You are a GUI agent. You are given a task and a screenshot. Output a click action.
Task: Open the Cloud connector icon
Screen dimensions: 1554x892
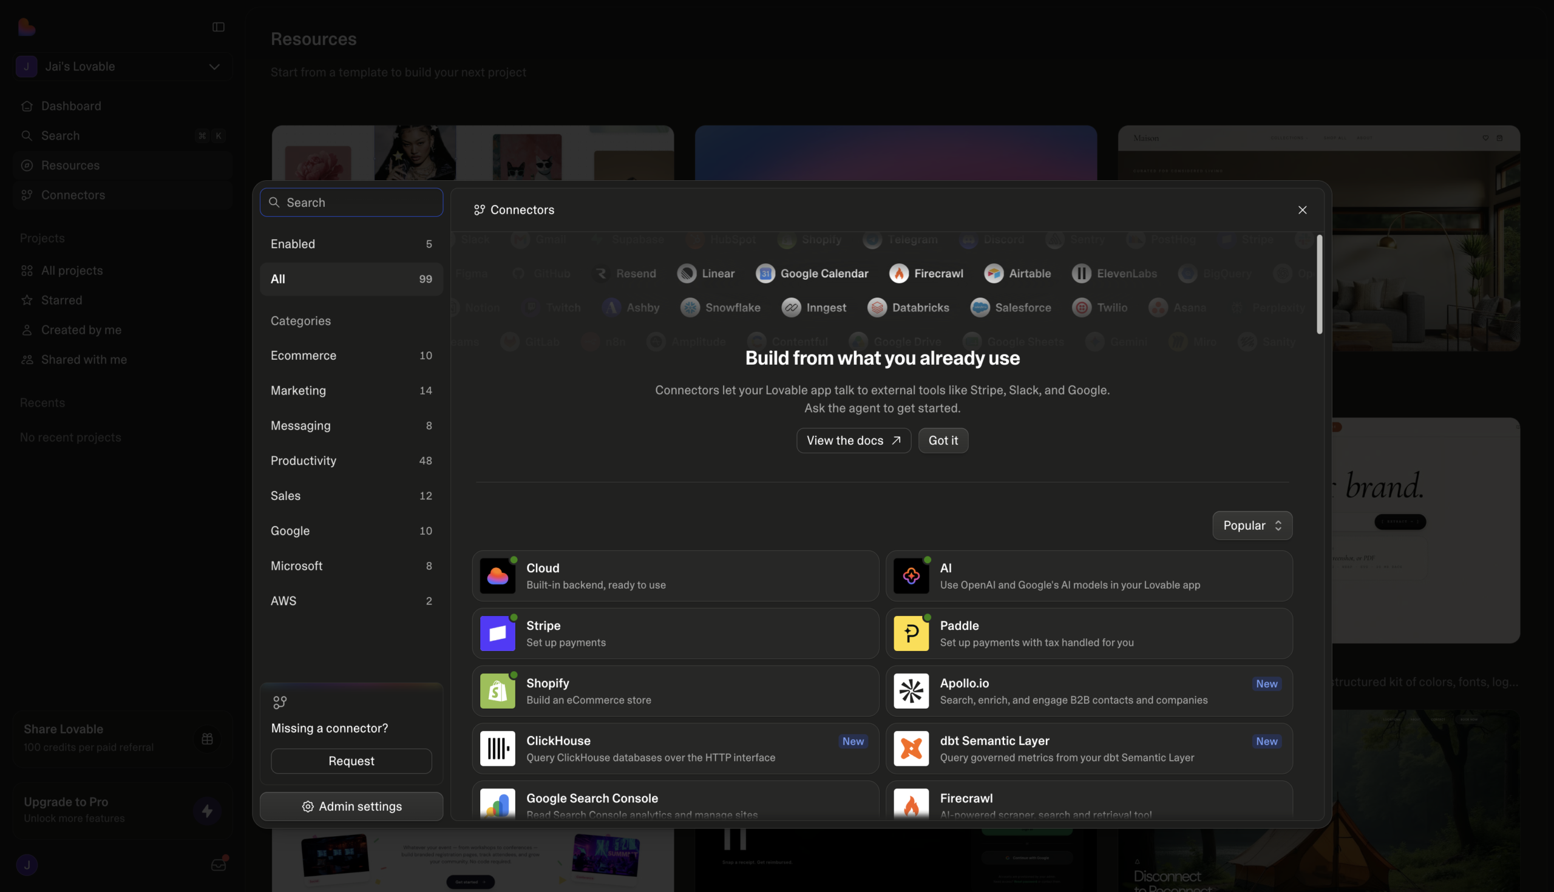click(x=497, y=576)
